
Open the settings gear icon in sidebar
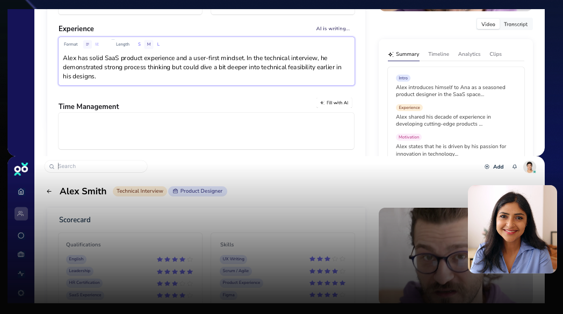tap(21, 293)
